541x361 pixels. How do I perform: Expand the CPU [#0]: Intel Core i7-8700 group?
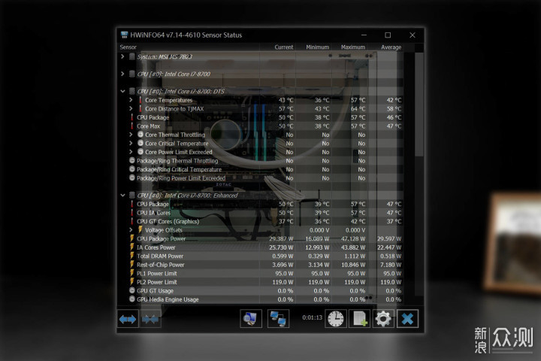pyautogui.click(x=122, y=74)
